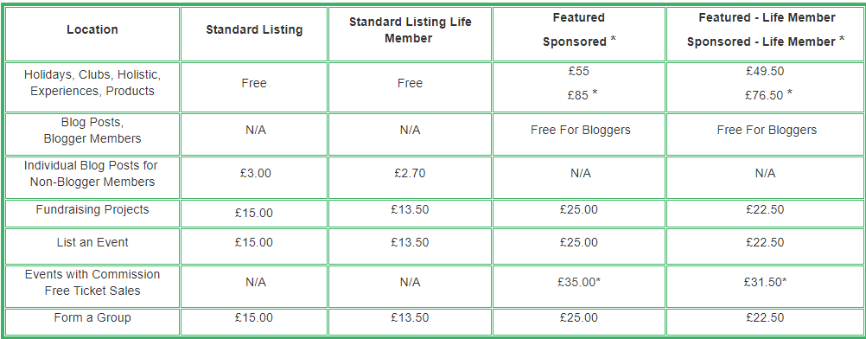Screen dimensions: 866x339
Task: Select the Standard Listing column header
Action: (x=254, y=30)
